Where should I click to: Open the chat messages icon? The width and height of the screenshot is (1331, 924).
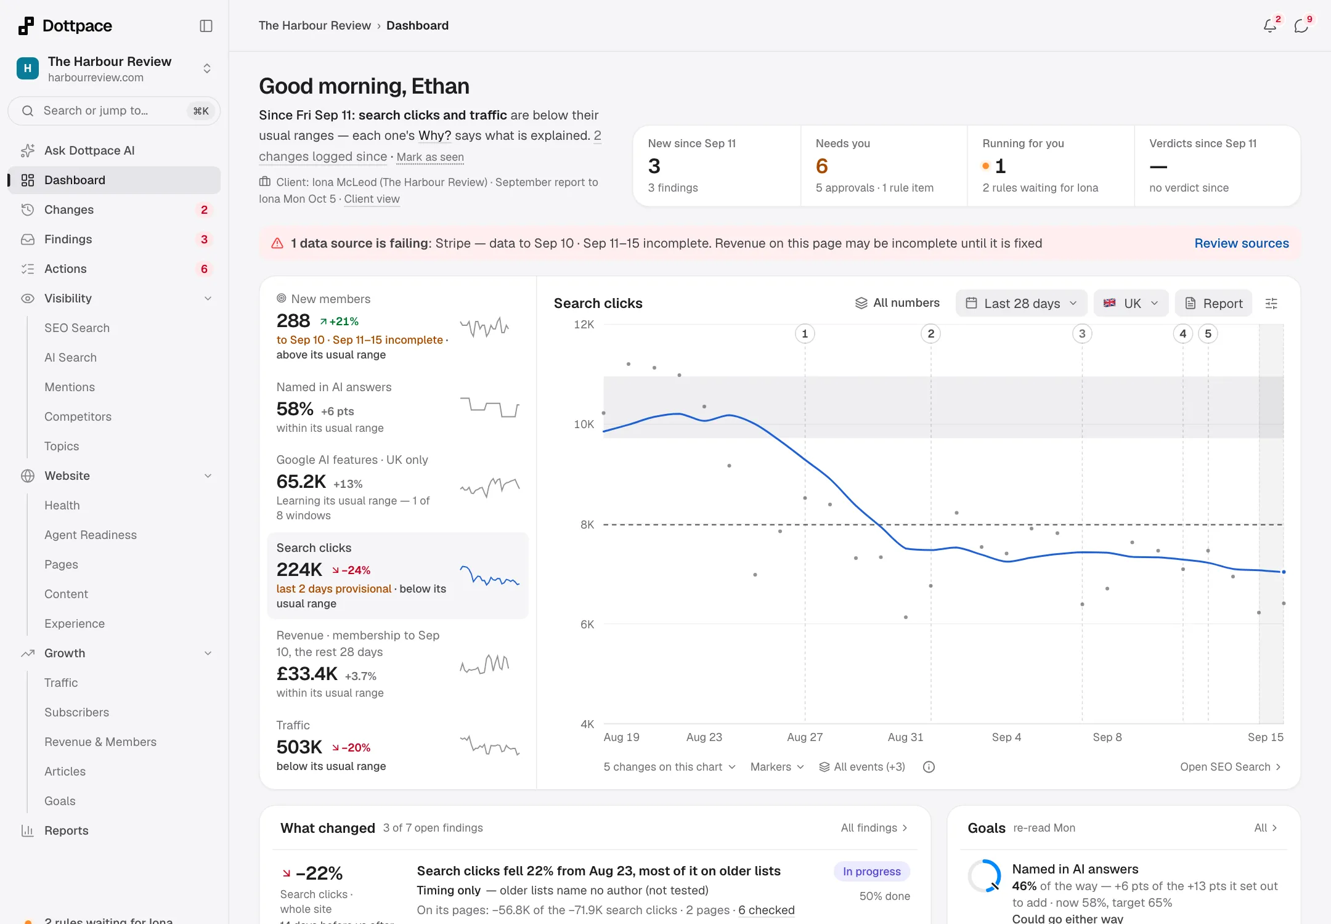click(x=1301, y=25)
